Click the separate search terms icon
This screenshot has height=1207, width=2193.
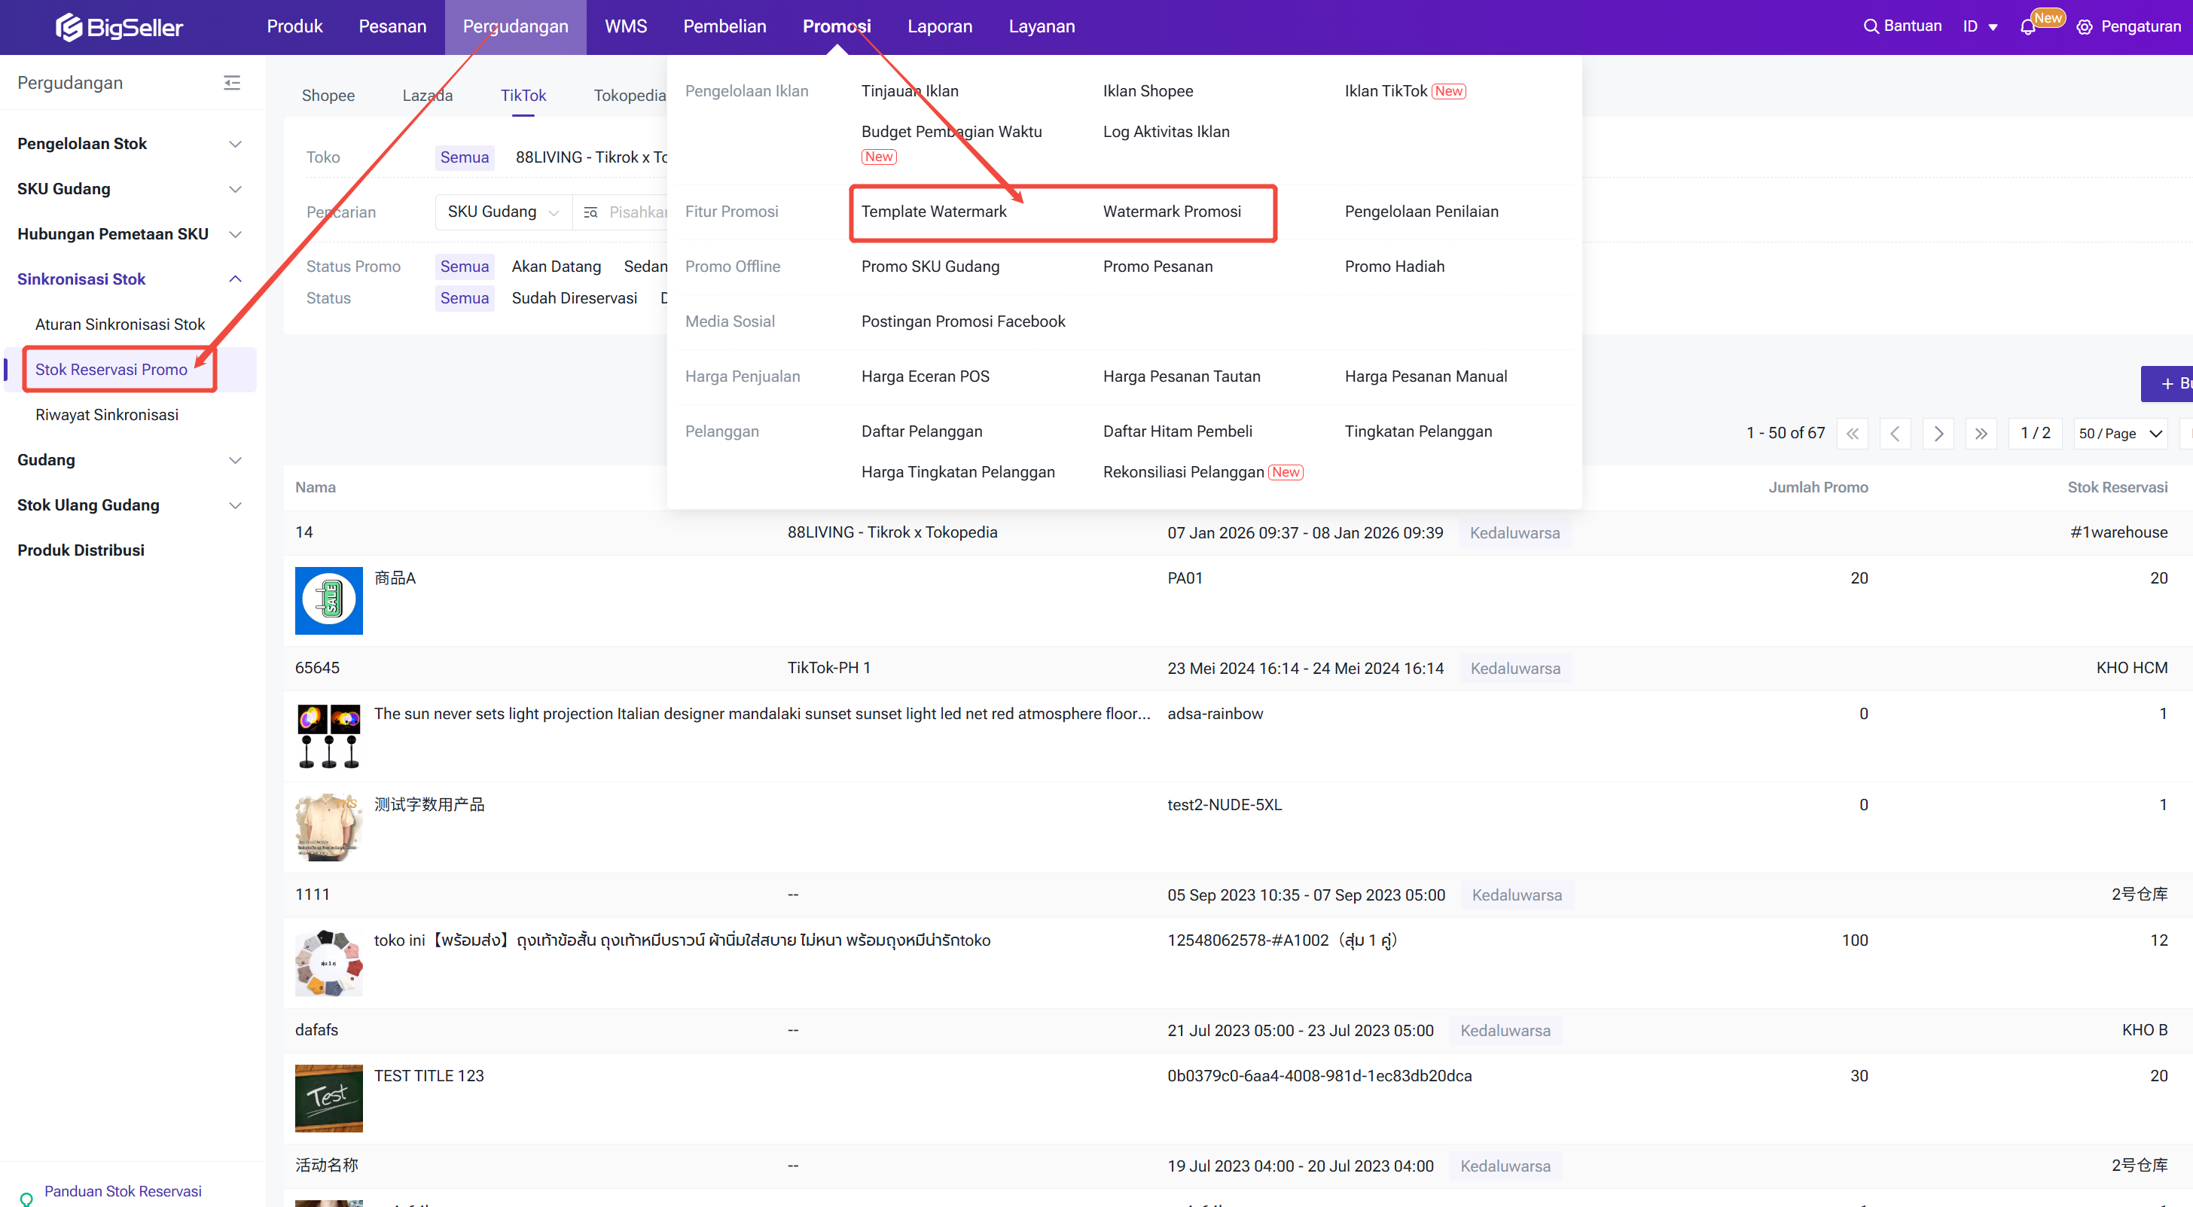[591, 212]
